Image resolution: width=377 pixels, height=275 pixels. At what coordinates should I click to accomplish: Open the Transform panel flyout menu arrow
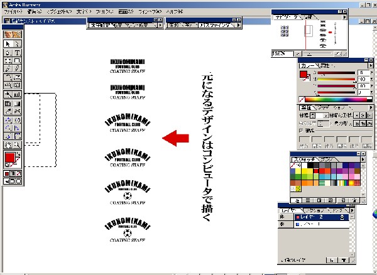(x=239, y=25)
